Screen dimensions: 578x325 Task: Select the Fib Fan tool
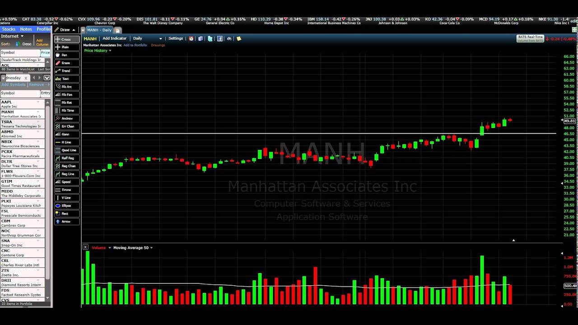pos(67,95)
